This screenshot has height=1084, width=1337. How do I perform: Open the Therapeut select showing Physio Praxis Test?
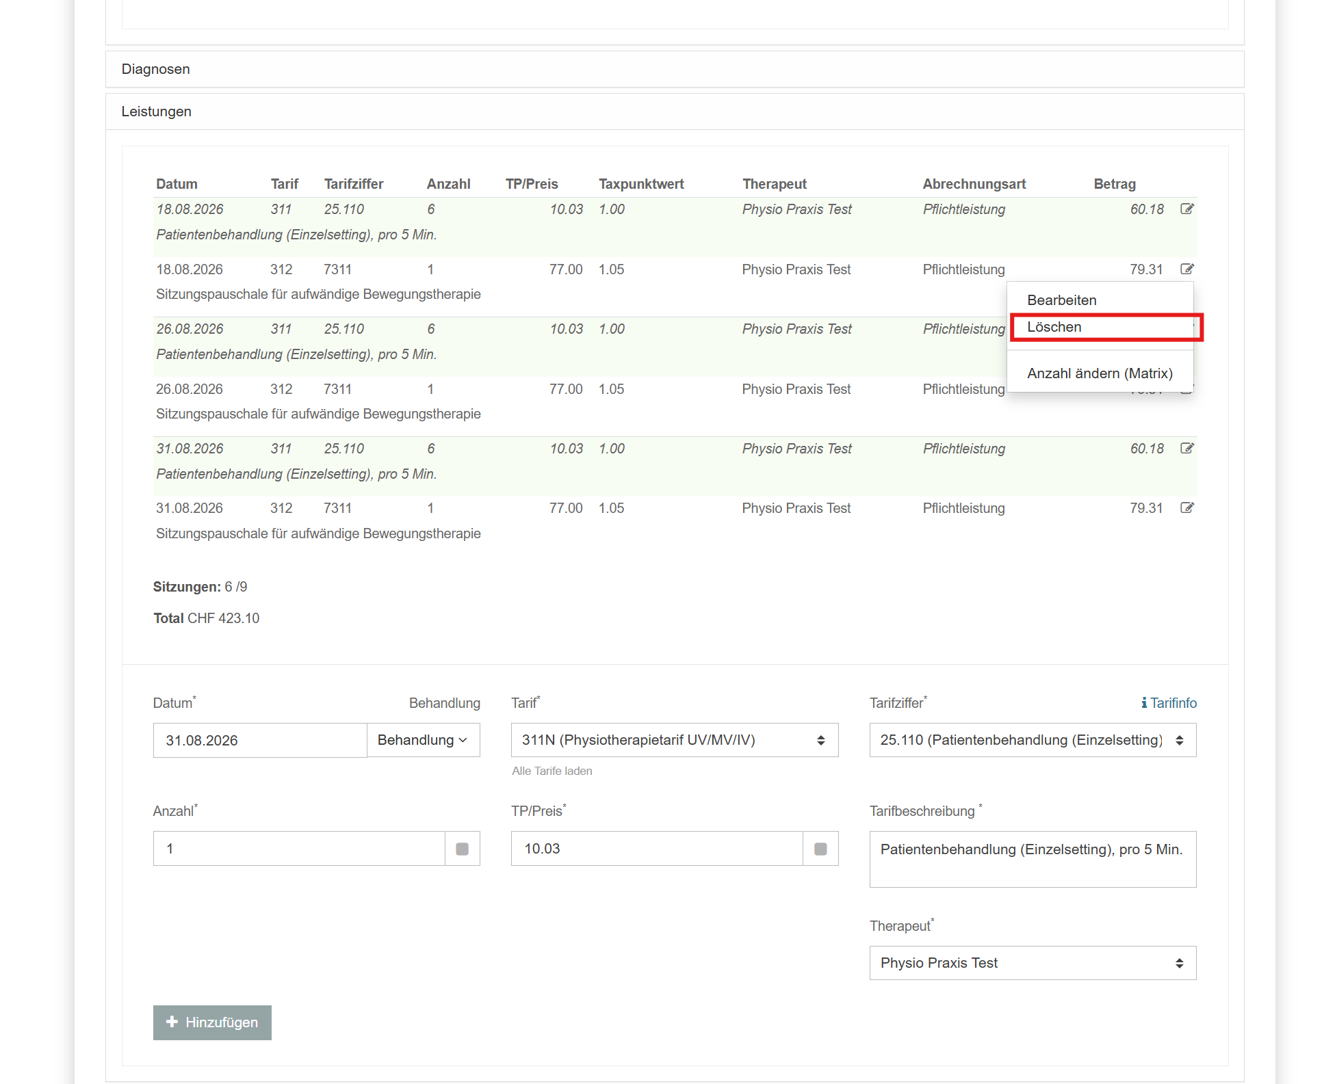[1033, 963]
